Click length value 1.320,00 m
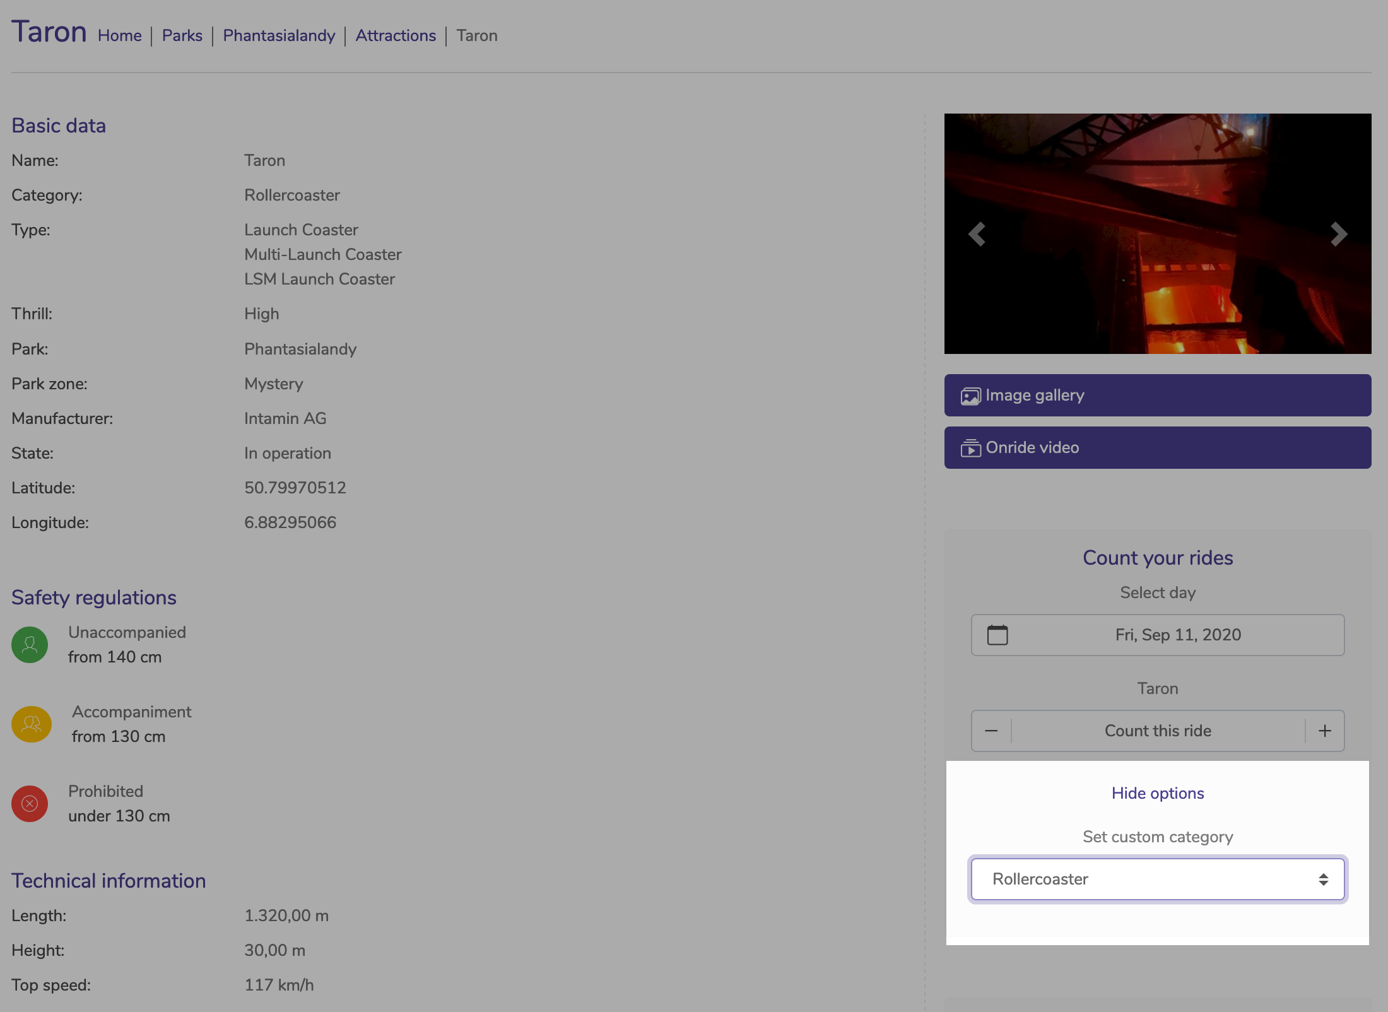 pyautogui.click(x=286, y=915)
